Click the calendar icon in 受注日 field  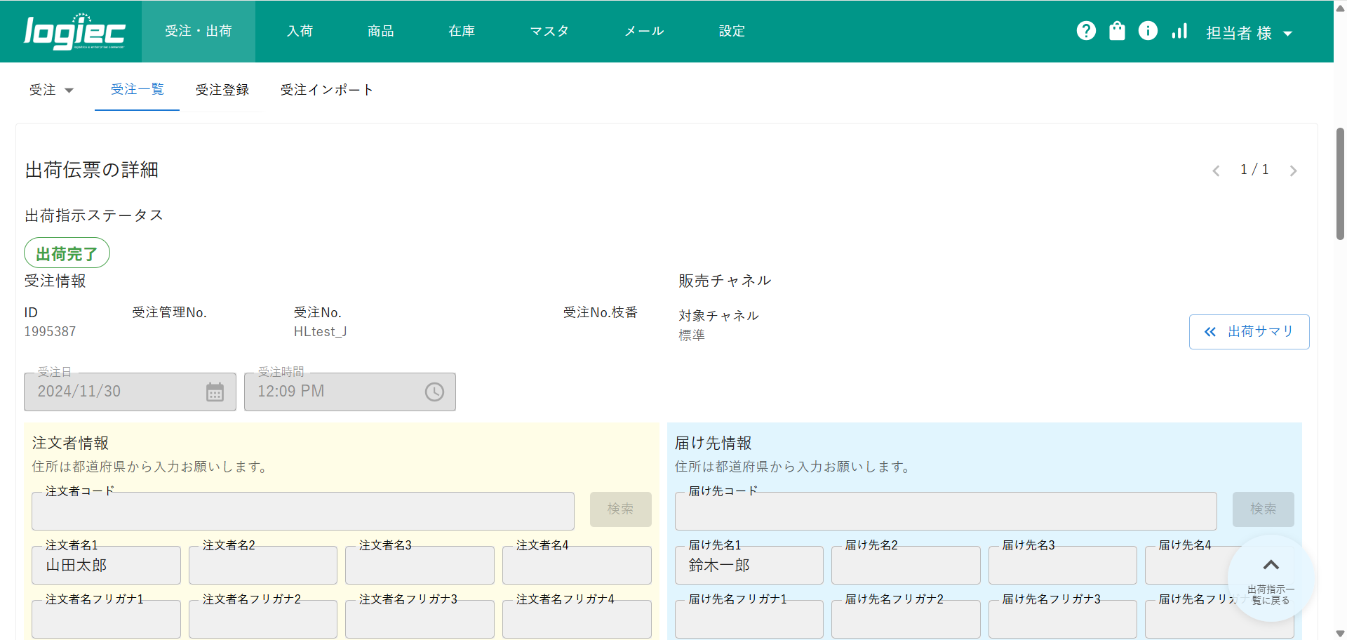215,392
